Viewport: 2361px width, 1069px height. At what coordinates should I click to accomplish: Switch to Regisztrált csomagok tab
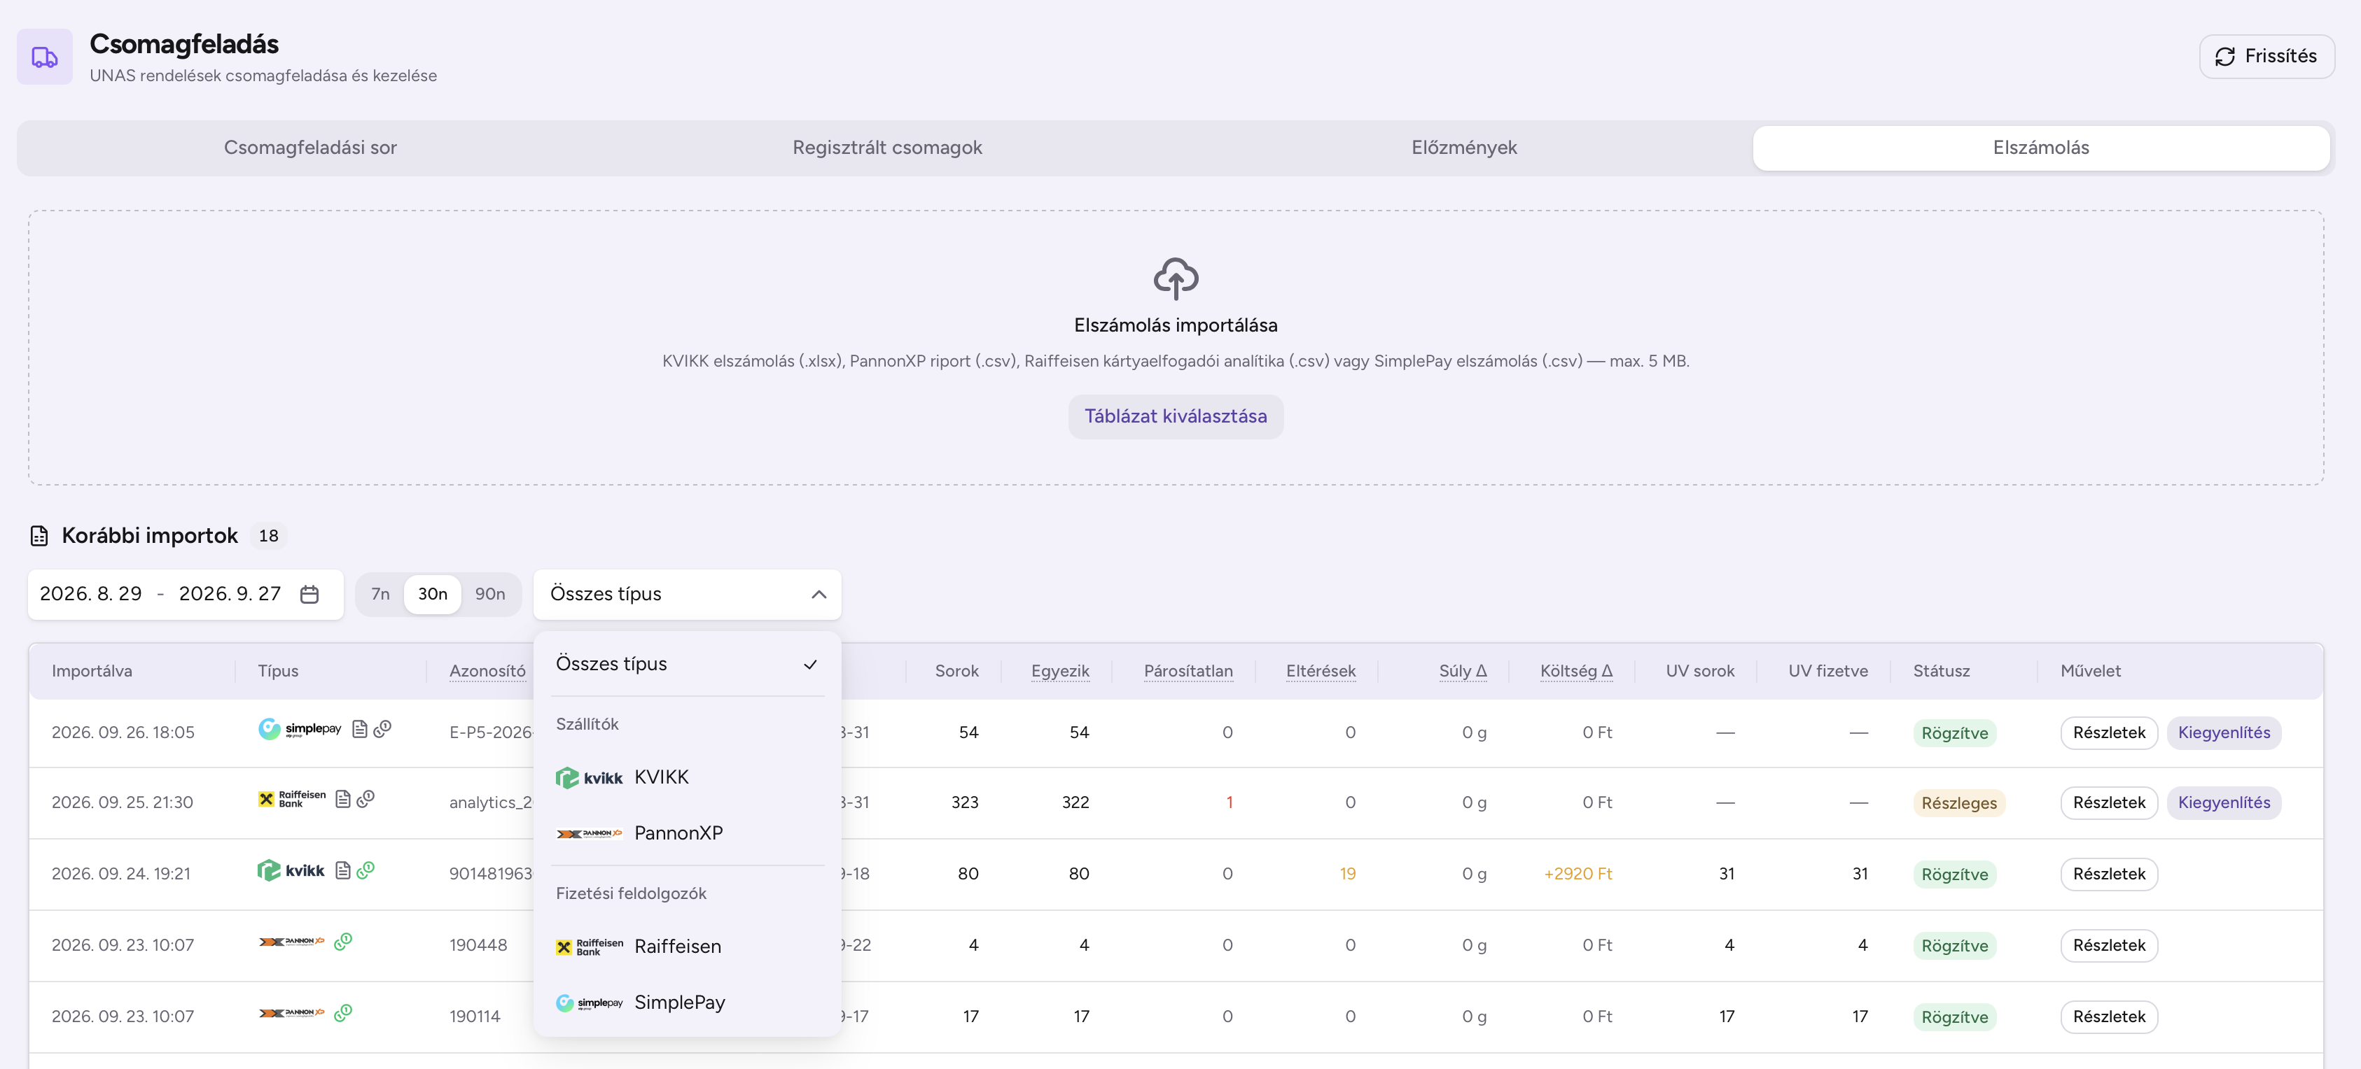(887, 148)
